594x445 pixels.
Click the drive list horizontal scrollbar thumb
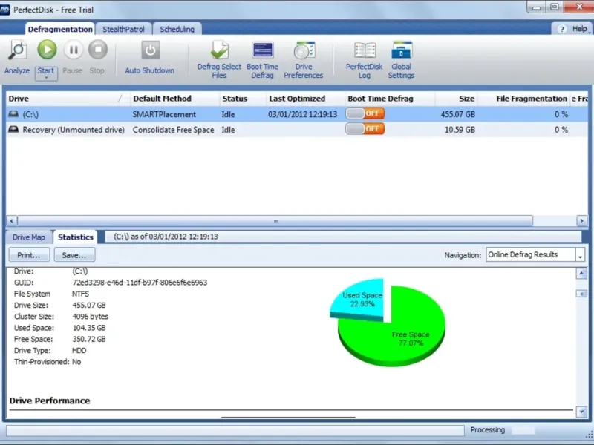[x=275, y=220]
